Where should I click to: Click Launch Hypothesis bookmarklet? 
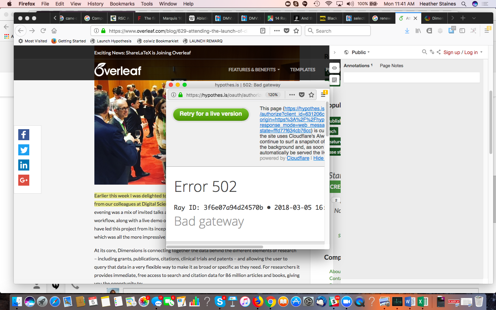click(111, 41)
